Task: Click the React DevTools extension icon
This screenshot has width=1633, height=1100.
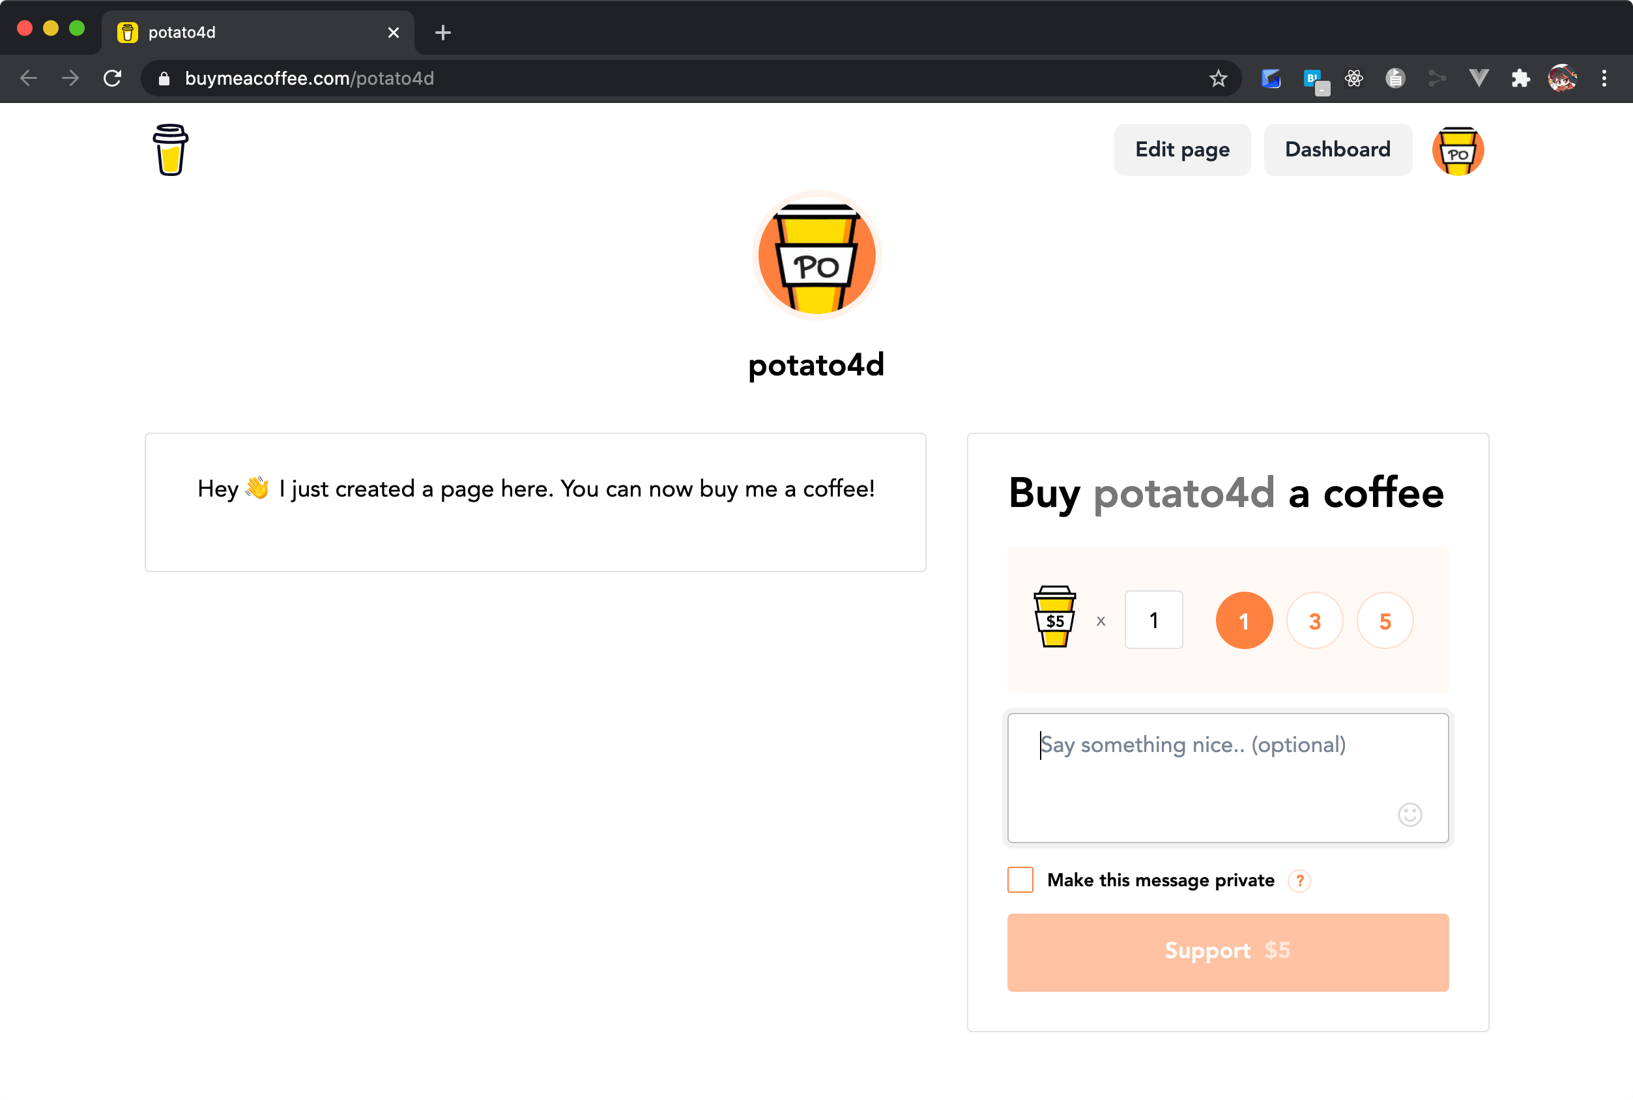Action: (1354, 79)
